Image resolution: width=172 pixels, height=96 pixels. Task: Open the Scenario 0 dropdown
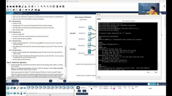(84, 88)
